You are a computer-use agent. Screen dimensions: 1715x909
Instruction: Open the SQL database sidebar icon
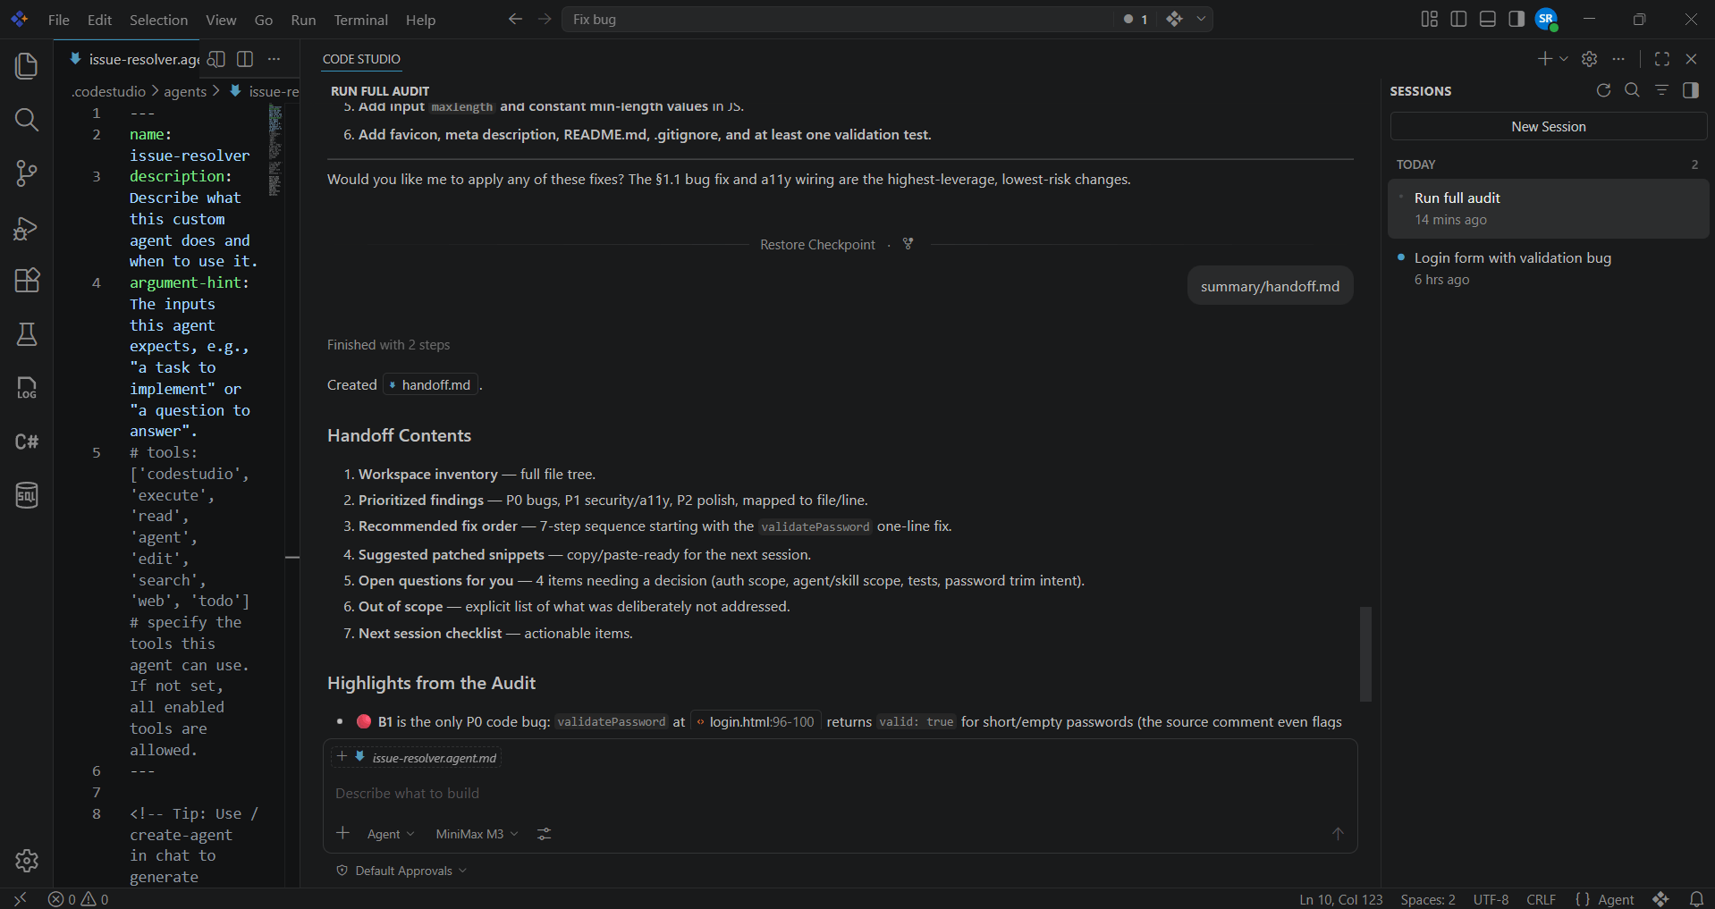point(27,495)
